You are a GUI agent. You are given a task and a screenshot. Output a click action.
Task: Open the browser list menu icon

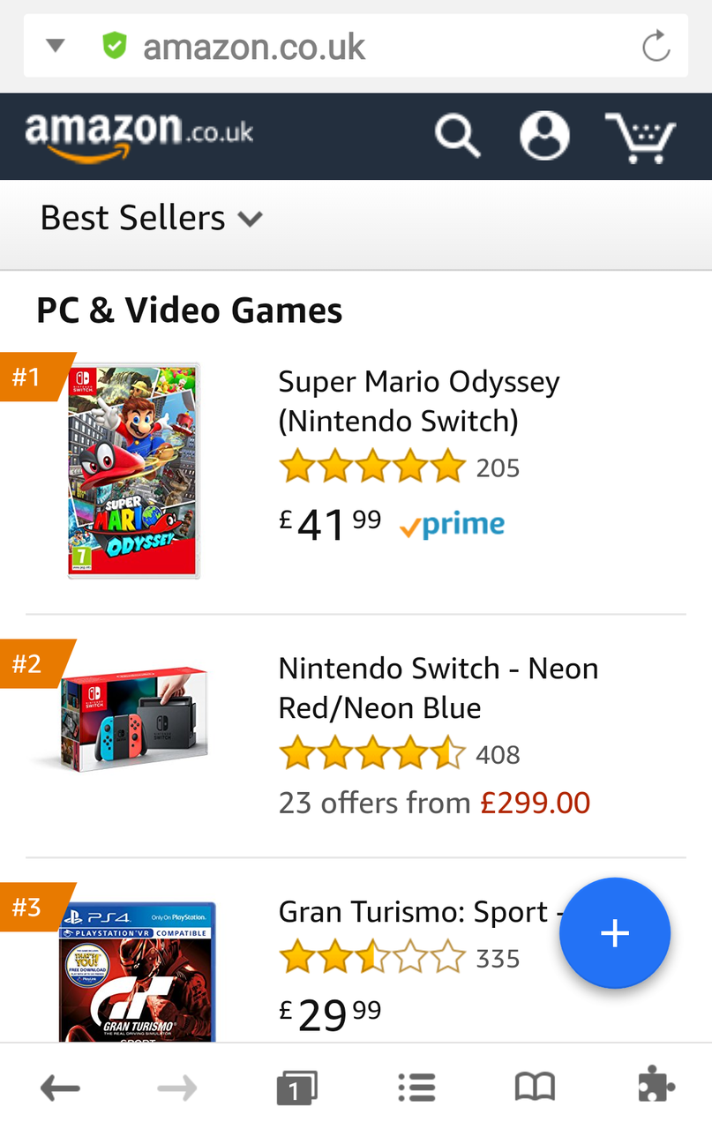(416, 1088)
